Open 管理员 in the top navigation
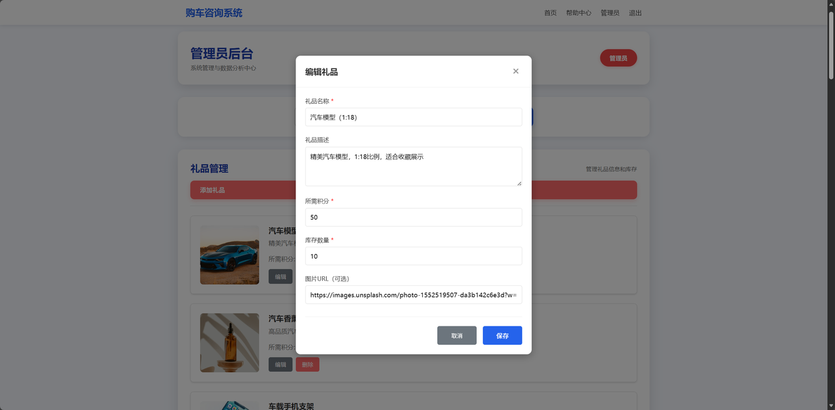 610,13
